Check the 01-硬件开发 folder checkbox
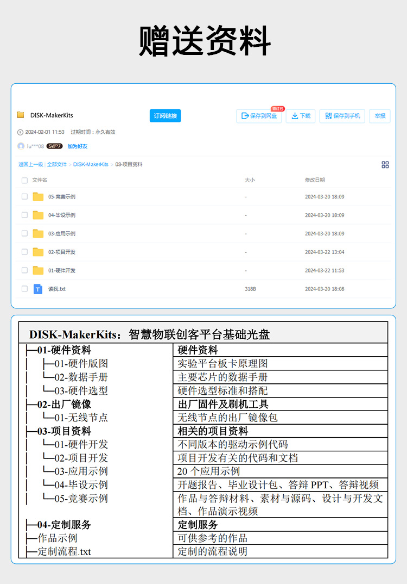 [x=24, y=270]
